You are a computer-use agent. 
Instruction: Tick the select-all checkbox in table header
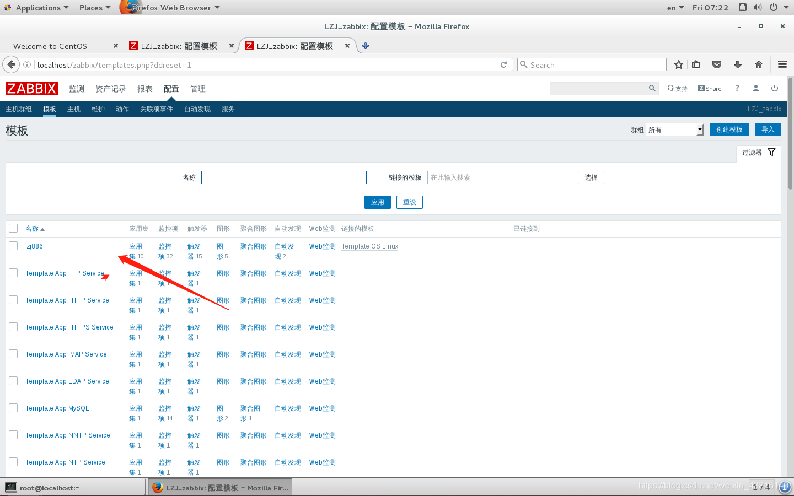(x=13, y=228)
